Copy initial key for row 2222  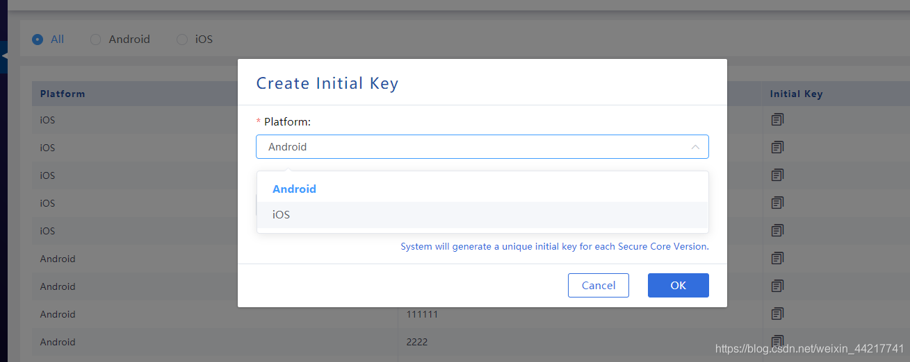777,341
